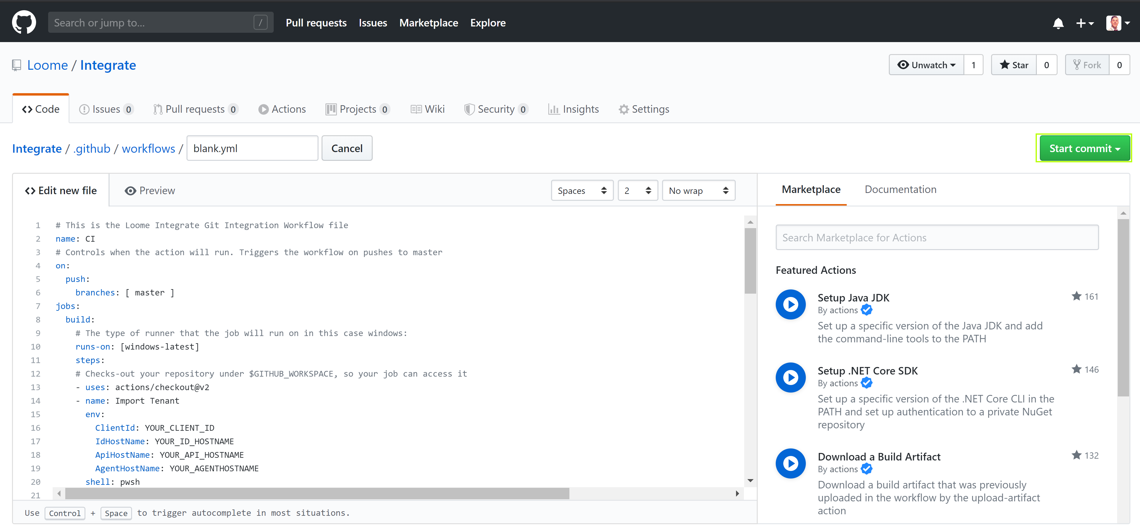This screenshot has width=1140, height=532.
Task: Fork the repository
Action: pyautogui.click(x=1087, y=65)
